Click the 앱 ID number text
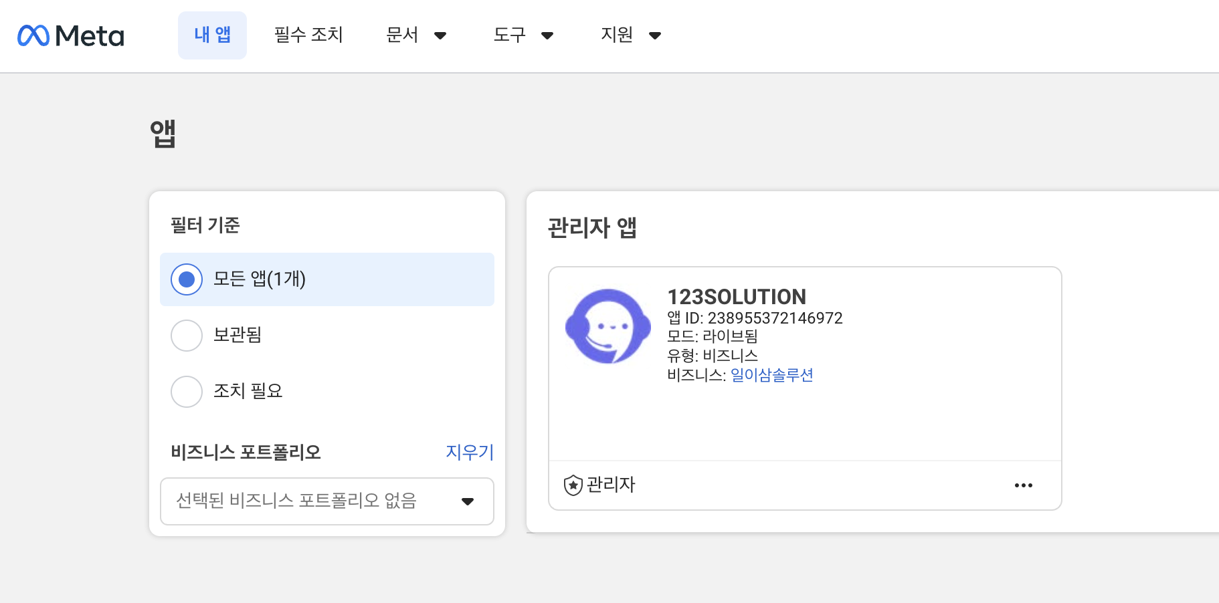The height and width of the screenshot is (603, 1219). pos(775,318)
